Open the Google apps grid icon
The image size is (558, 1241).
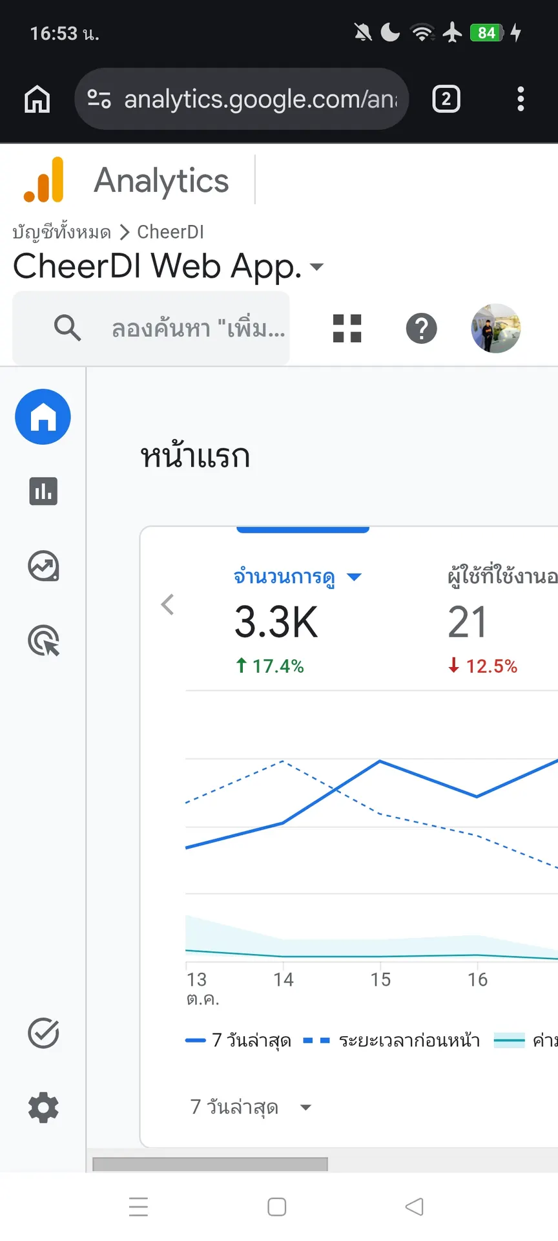tap(347, 328)
